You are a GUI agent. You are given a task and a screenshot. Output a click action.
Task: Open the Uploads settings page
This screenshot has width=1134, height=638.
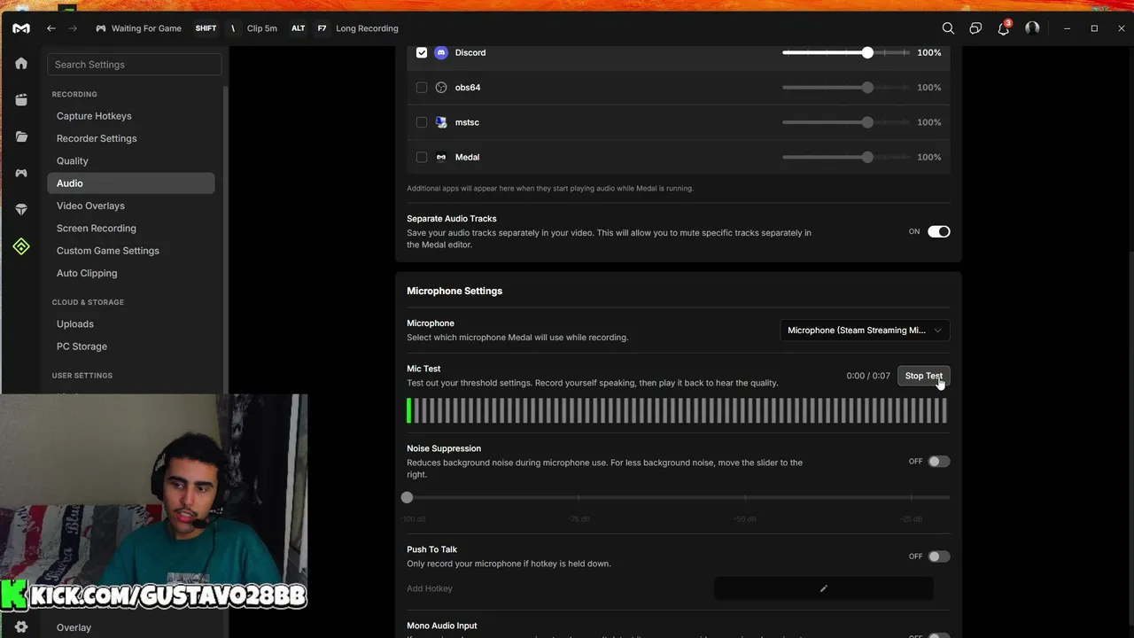tap(75, 324)
